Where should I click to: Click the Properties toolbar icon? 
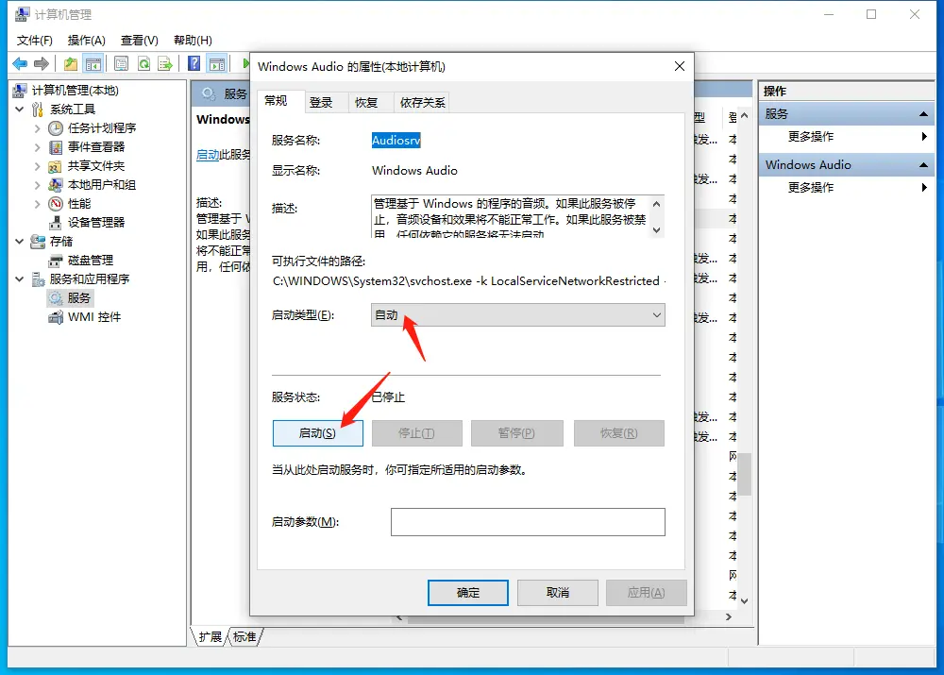(121, 63)
